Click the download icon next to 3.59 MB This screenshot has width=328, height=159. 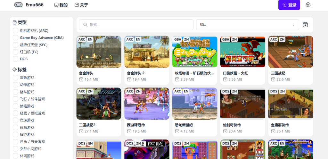click(x=177, y=79)
